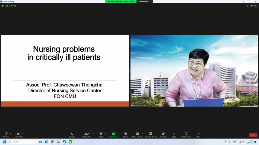Expand audio options arrow next to Unmute
This screenshot has width=259, height=145.
pyautogui.click(x=11, y=134)
